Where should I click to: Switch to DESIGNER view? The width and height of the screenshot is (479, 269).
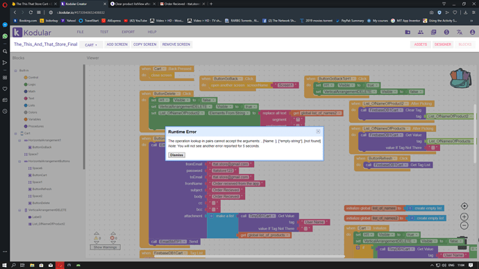[x=443, y=44]
